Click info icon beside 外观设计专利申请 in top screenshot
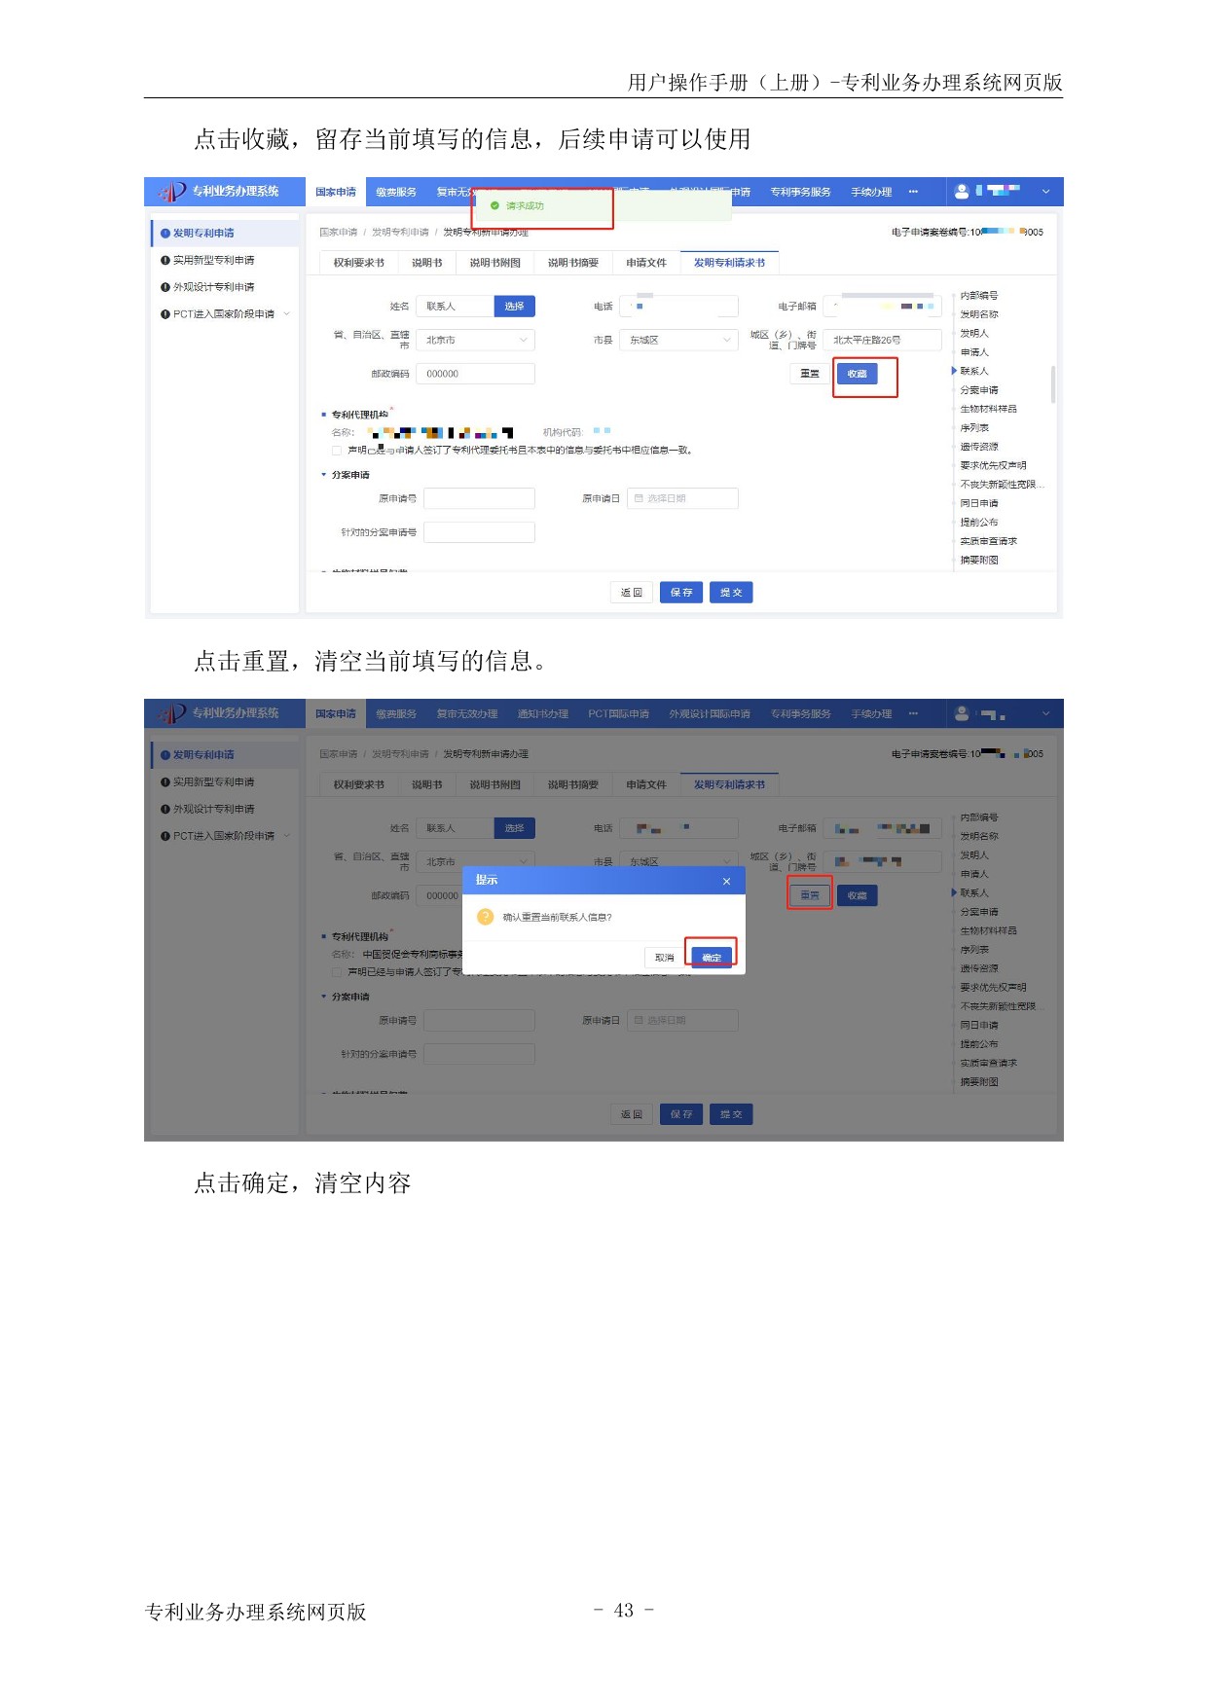The image size is (1207, 1707). (x=165, y=287)
